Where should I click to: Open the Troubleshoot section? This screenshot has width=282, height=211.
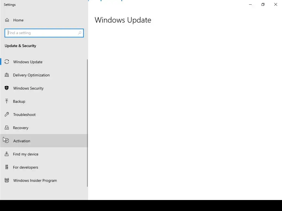pos(44,115)
